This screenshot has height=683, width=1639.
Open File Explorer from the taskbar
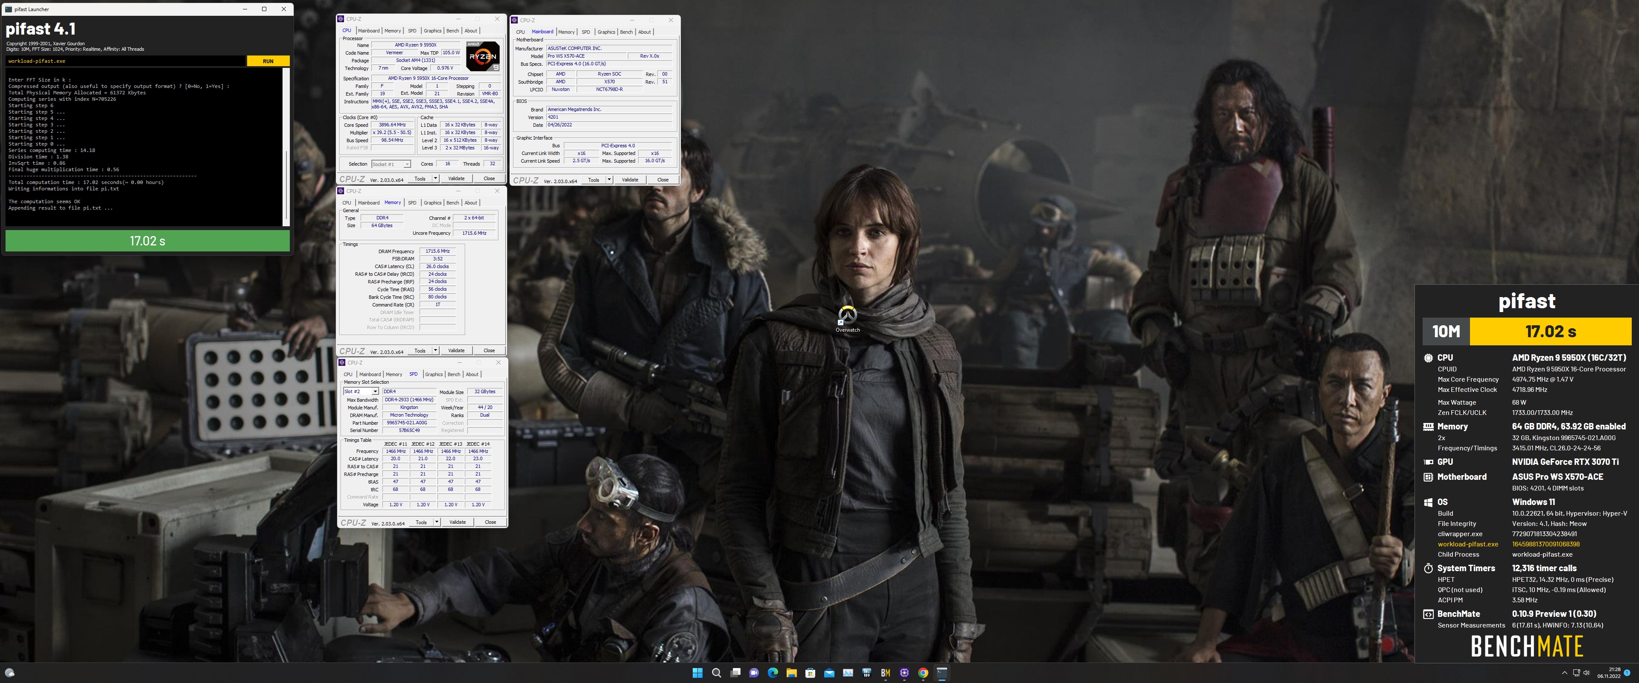(791, 673)
